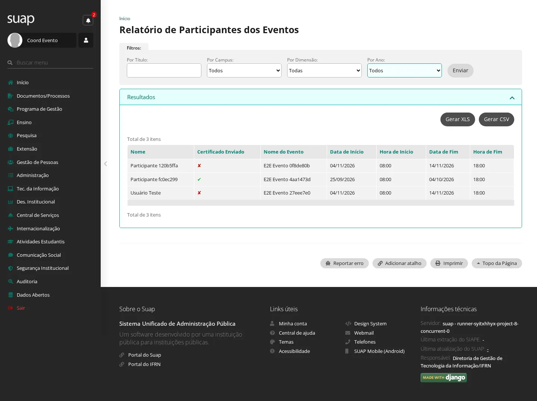Click the Início breadcrumb link
Screen dimensions: 537x401
[125, 19]
